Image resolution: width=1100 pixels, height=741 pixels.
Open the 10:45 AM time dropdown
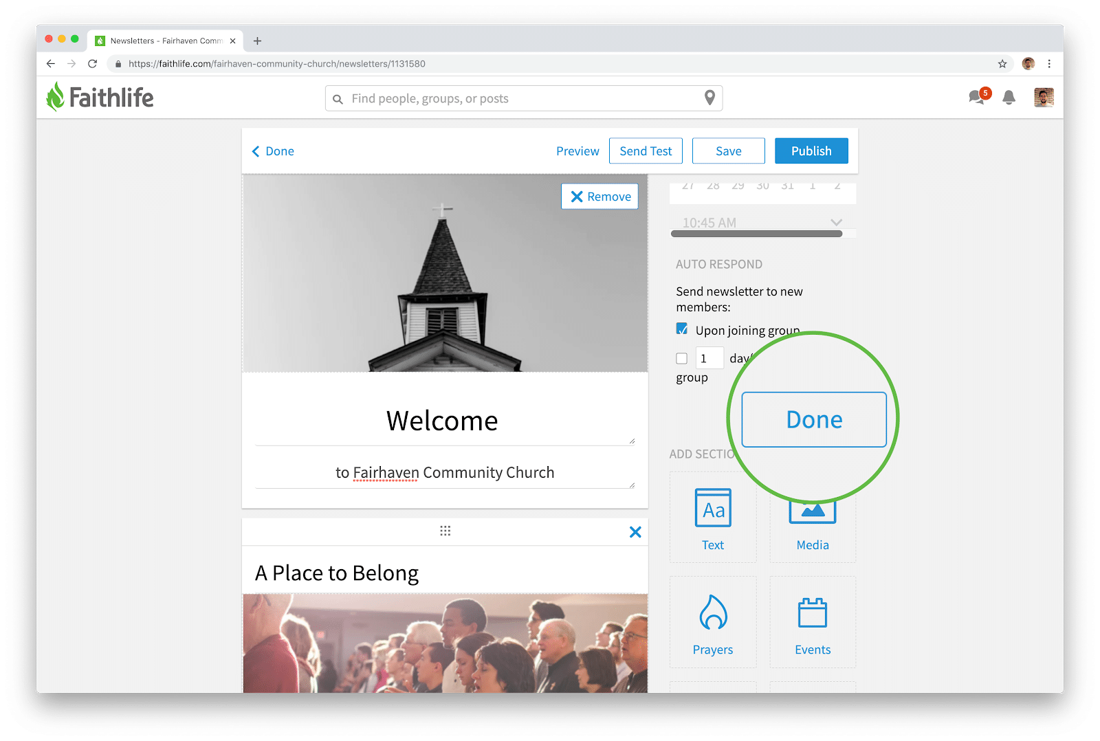(x=762, y=223)
